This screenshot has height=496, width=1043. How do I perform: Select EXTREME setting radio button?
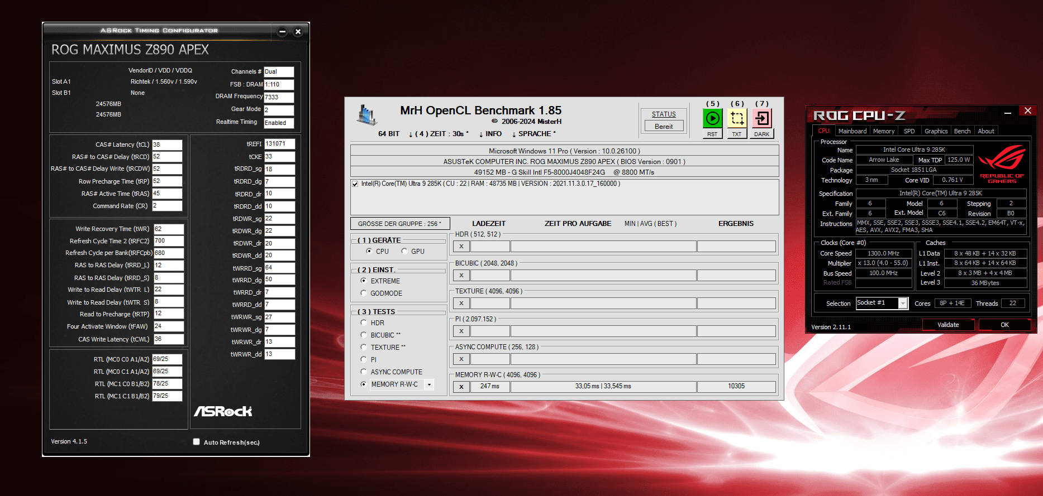[364, 281]
